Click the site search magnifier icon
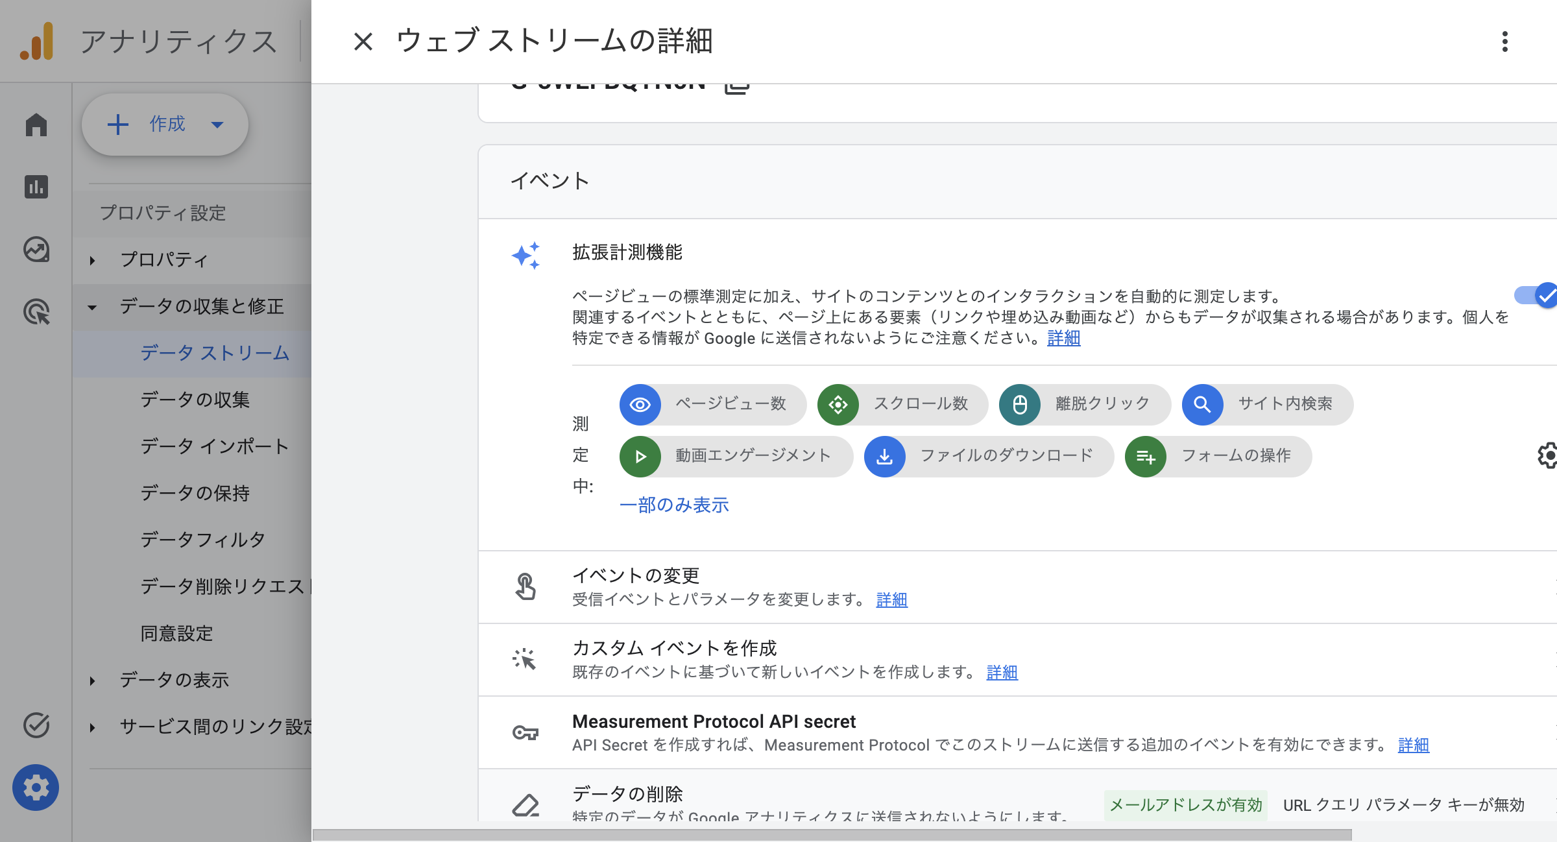This screenshot has height=842, width=1557. coord(1203,405)
